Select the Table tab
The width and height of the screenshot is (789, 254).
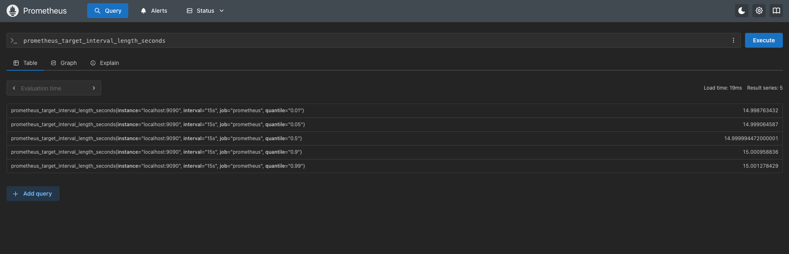25,63
